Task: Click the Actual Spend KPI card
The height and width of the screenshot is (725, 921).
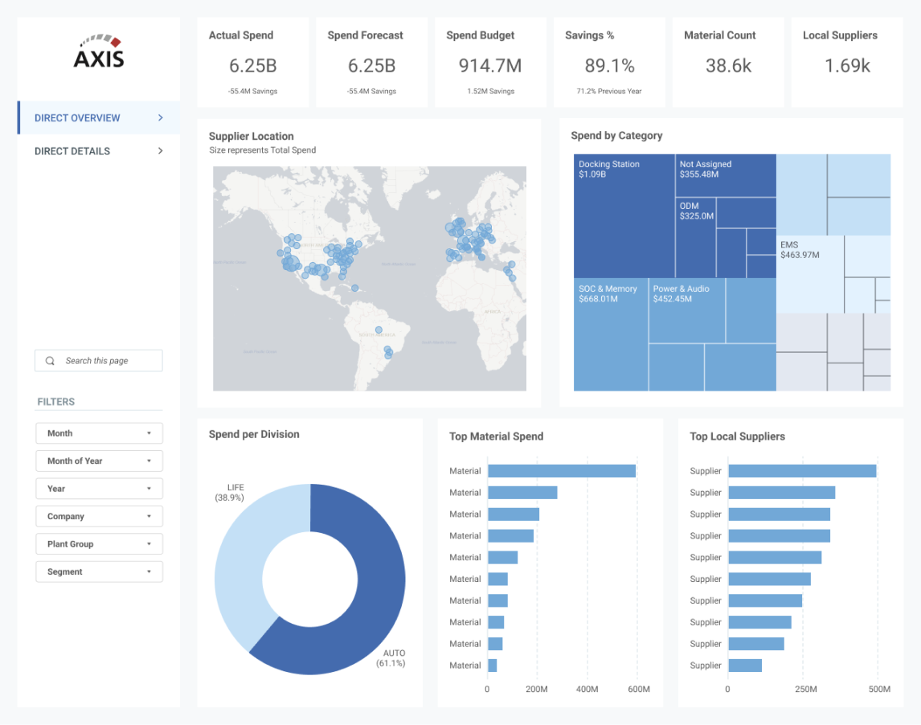Action: 252,62
